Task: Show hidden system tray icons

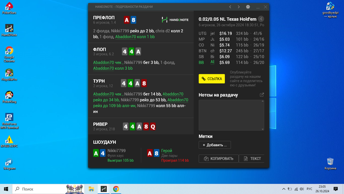Action: click(284, 189)
